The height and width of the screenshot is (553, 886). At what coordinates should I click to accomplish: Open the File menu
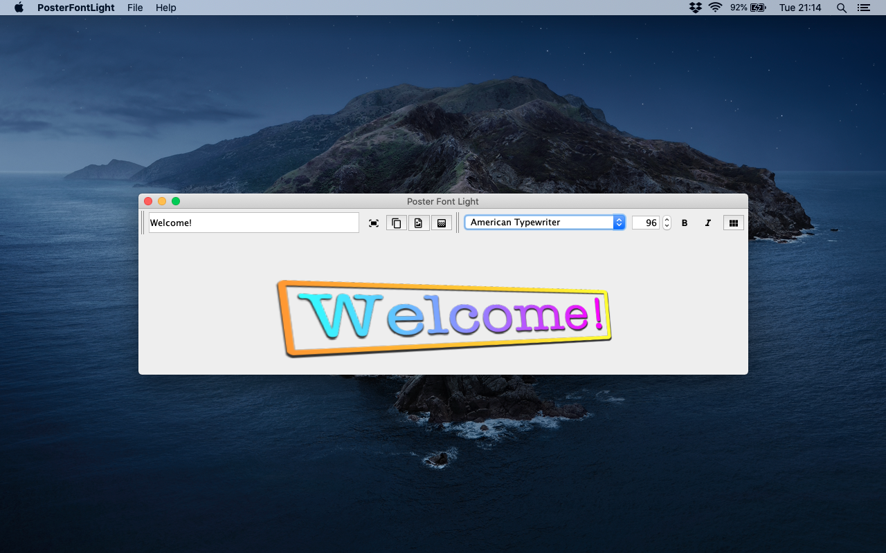coord(135,8)
